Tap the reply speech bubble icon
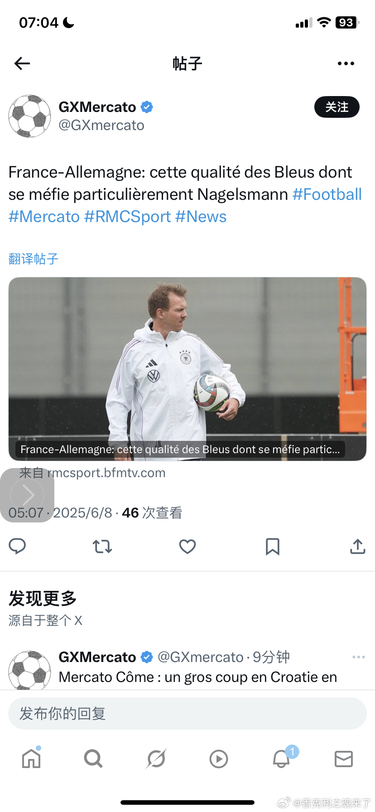 pos(18,546)
